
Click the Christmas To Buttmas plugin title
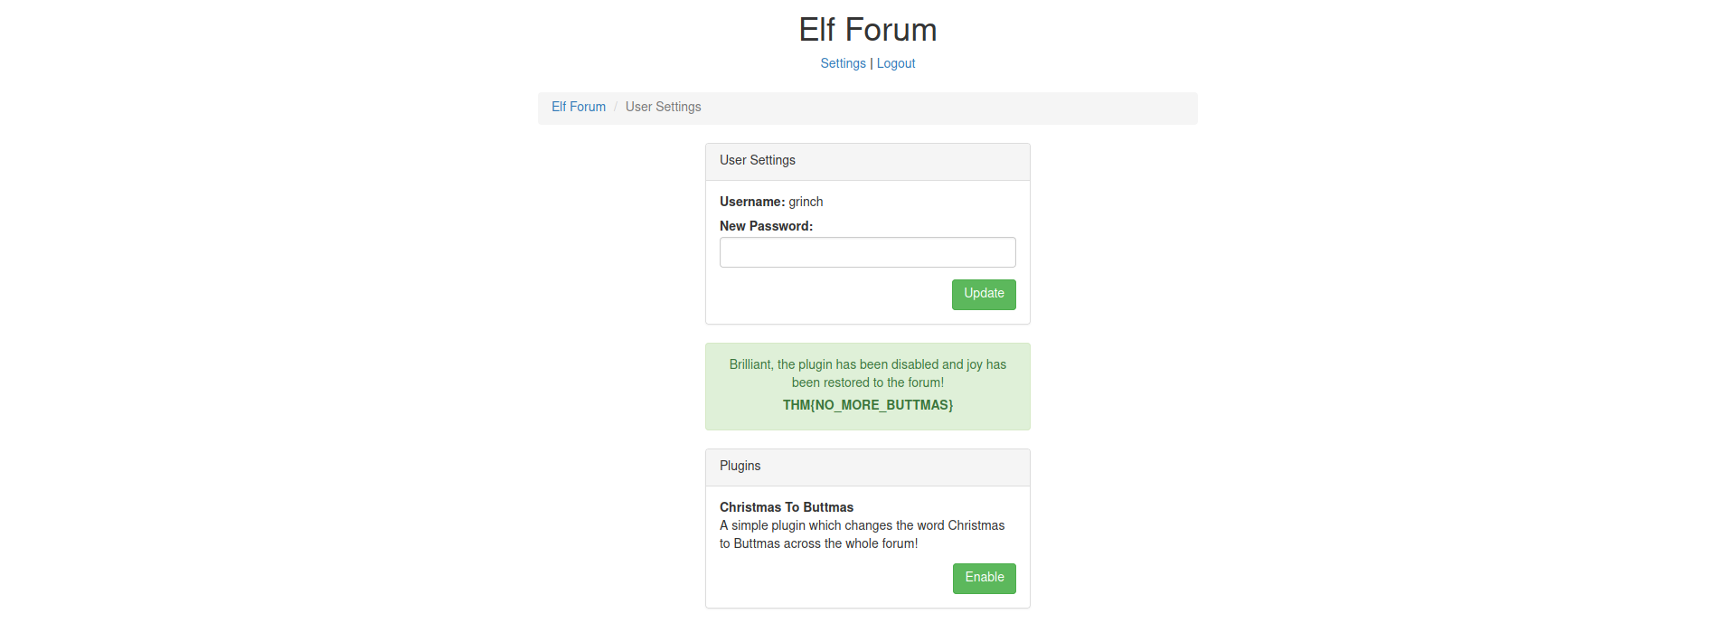pos(786,507)
